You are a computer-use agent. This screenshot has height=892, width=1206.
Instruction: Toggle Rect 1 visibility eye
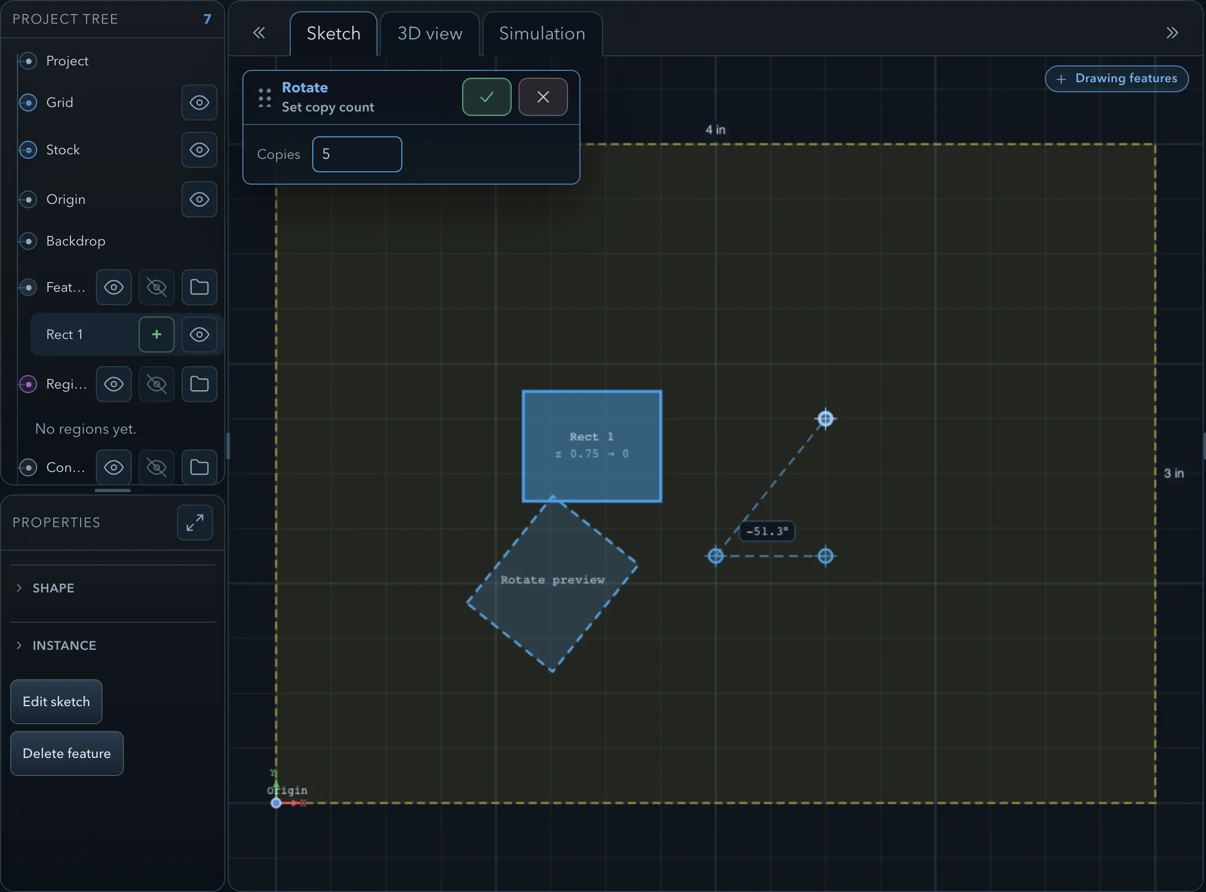199,334
